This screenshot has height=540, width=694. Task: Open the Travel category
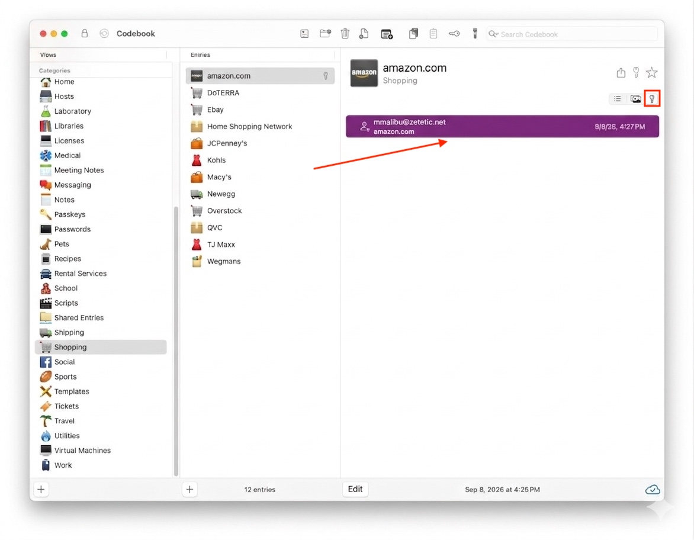click(101, 421)
